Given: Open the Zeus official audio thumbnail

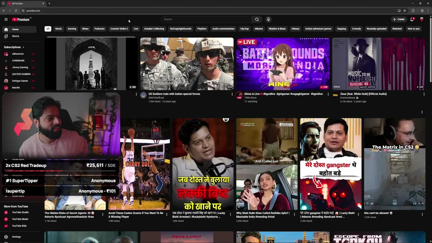Looking at the screenshot, I should coord(379,64).
